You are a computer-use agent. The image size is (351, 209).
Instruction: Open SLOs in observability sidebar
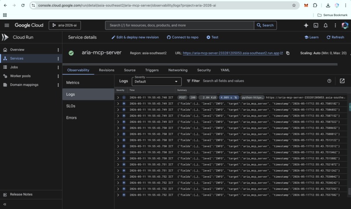[x=88, y=106]
